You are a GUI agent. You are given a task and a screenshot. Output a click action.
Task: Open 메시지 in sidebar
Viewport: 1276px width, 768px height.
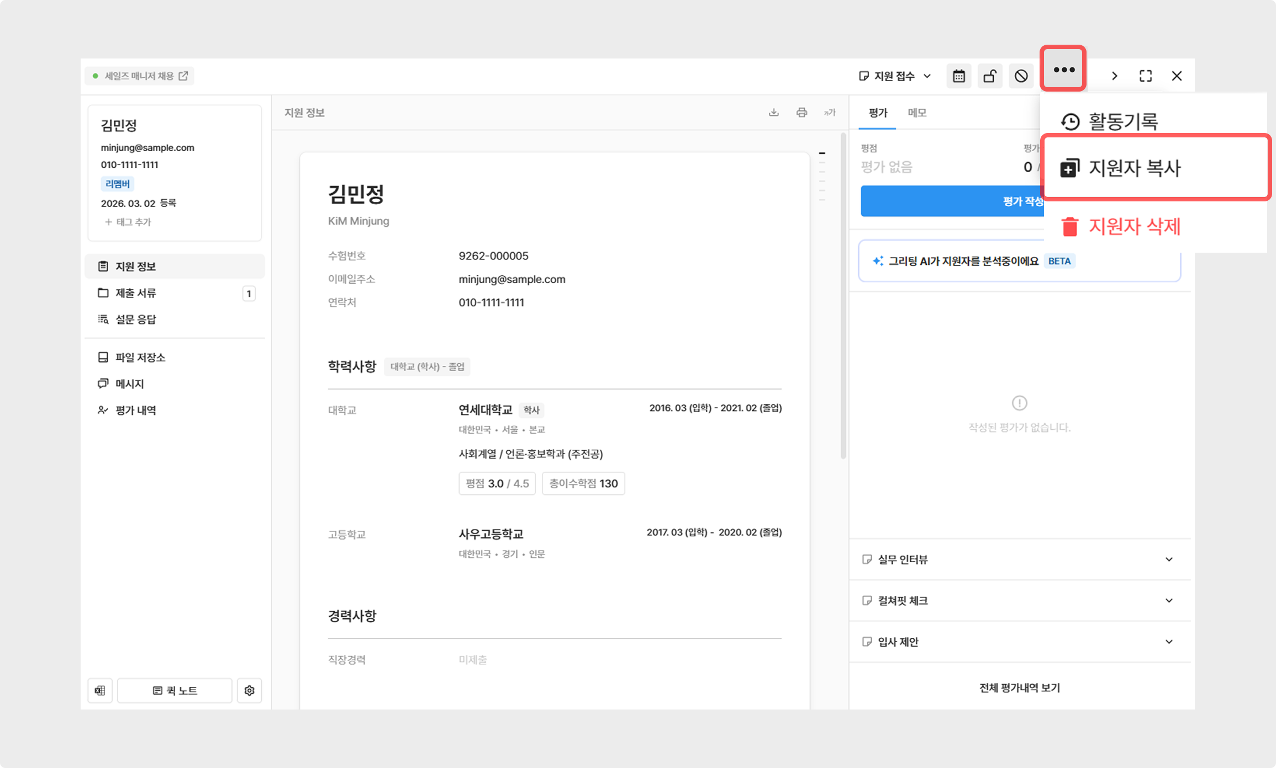click(175, 384)
